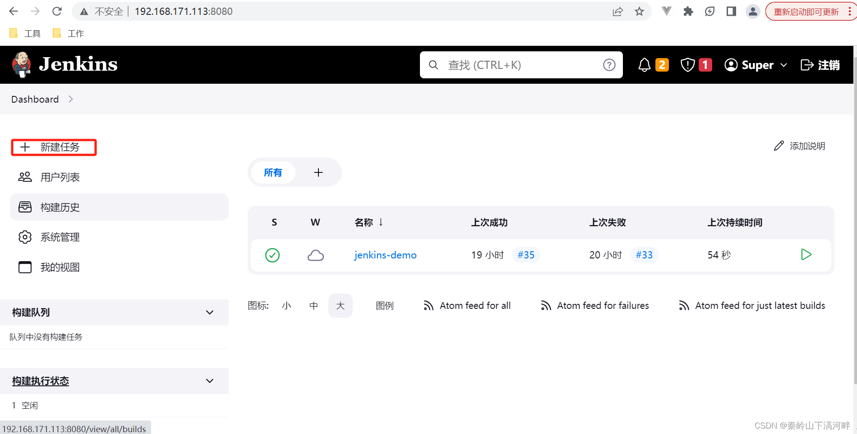Set icon size to 大
The image size is (857, 434).
click(x=341, y=306)
